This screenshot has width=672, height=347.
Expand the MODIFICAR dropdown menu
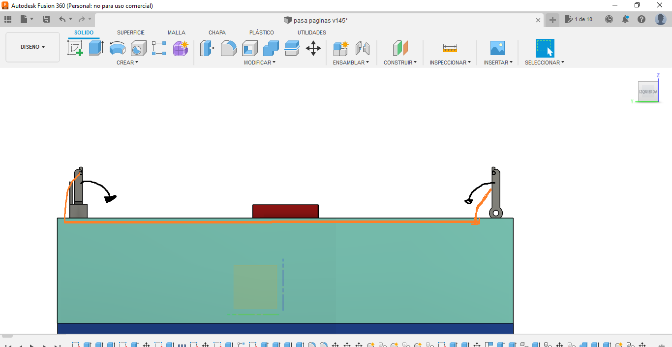[x=259, y=63]
